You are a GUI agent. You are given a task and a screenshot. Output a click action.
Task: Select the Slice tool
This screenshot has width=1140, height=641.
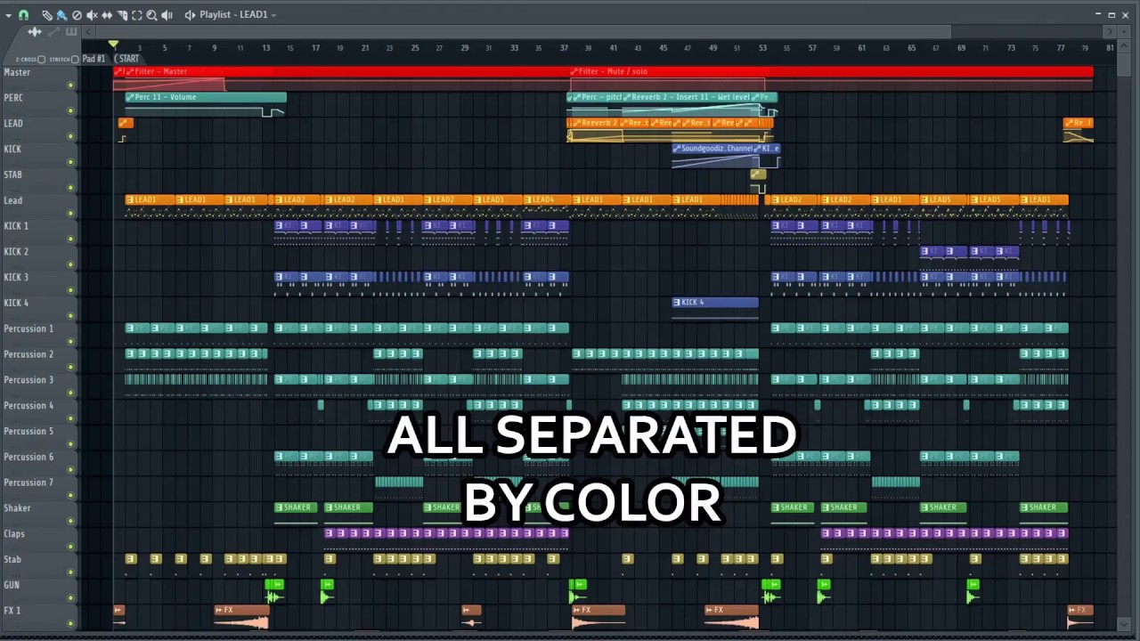[122, 15]
